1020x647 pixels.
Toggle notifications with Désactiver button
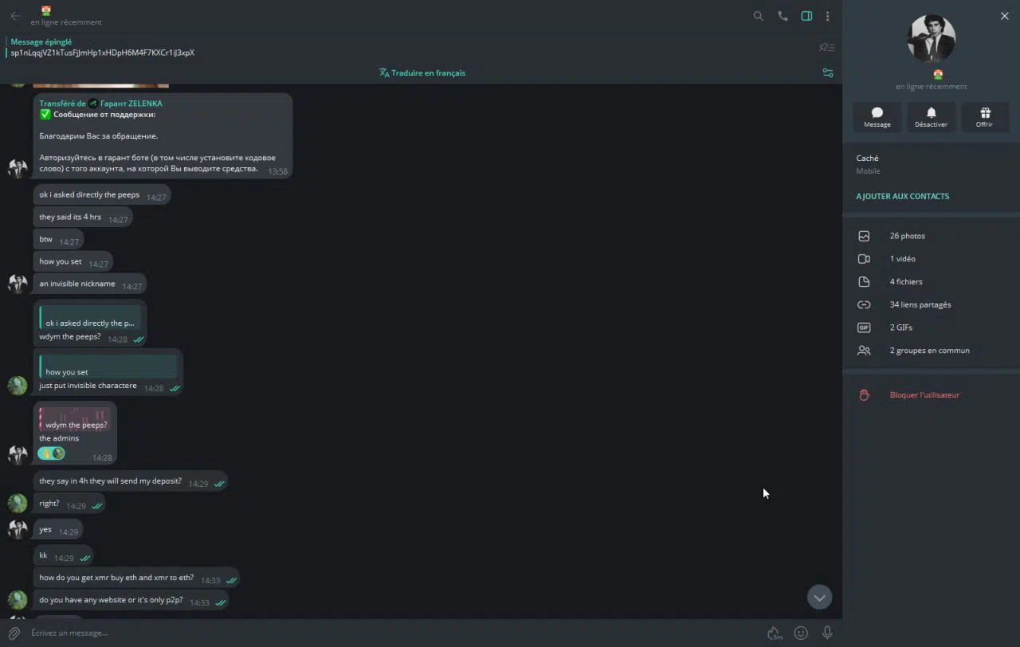931,117
